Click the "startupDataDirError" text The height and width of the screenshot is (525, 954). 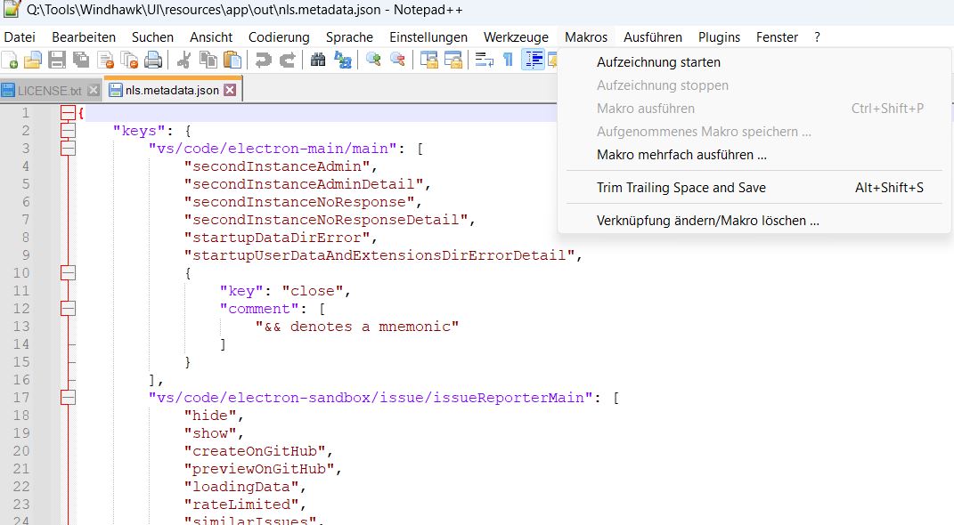(x=277, y=238)
